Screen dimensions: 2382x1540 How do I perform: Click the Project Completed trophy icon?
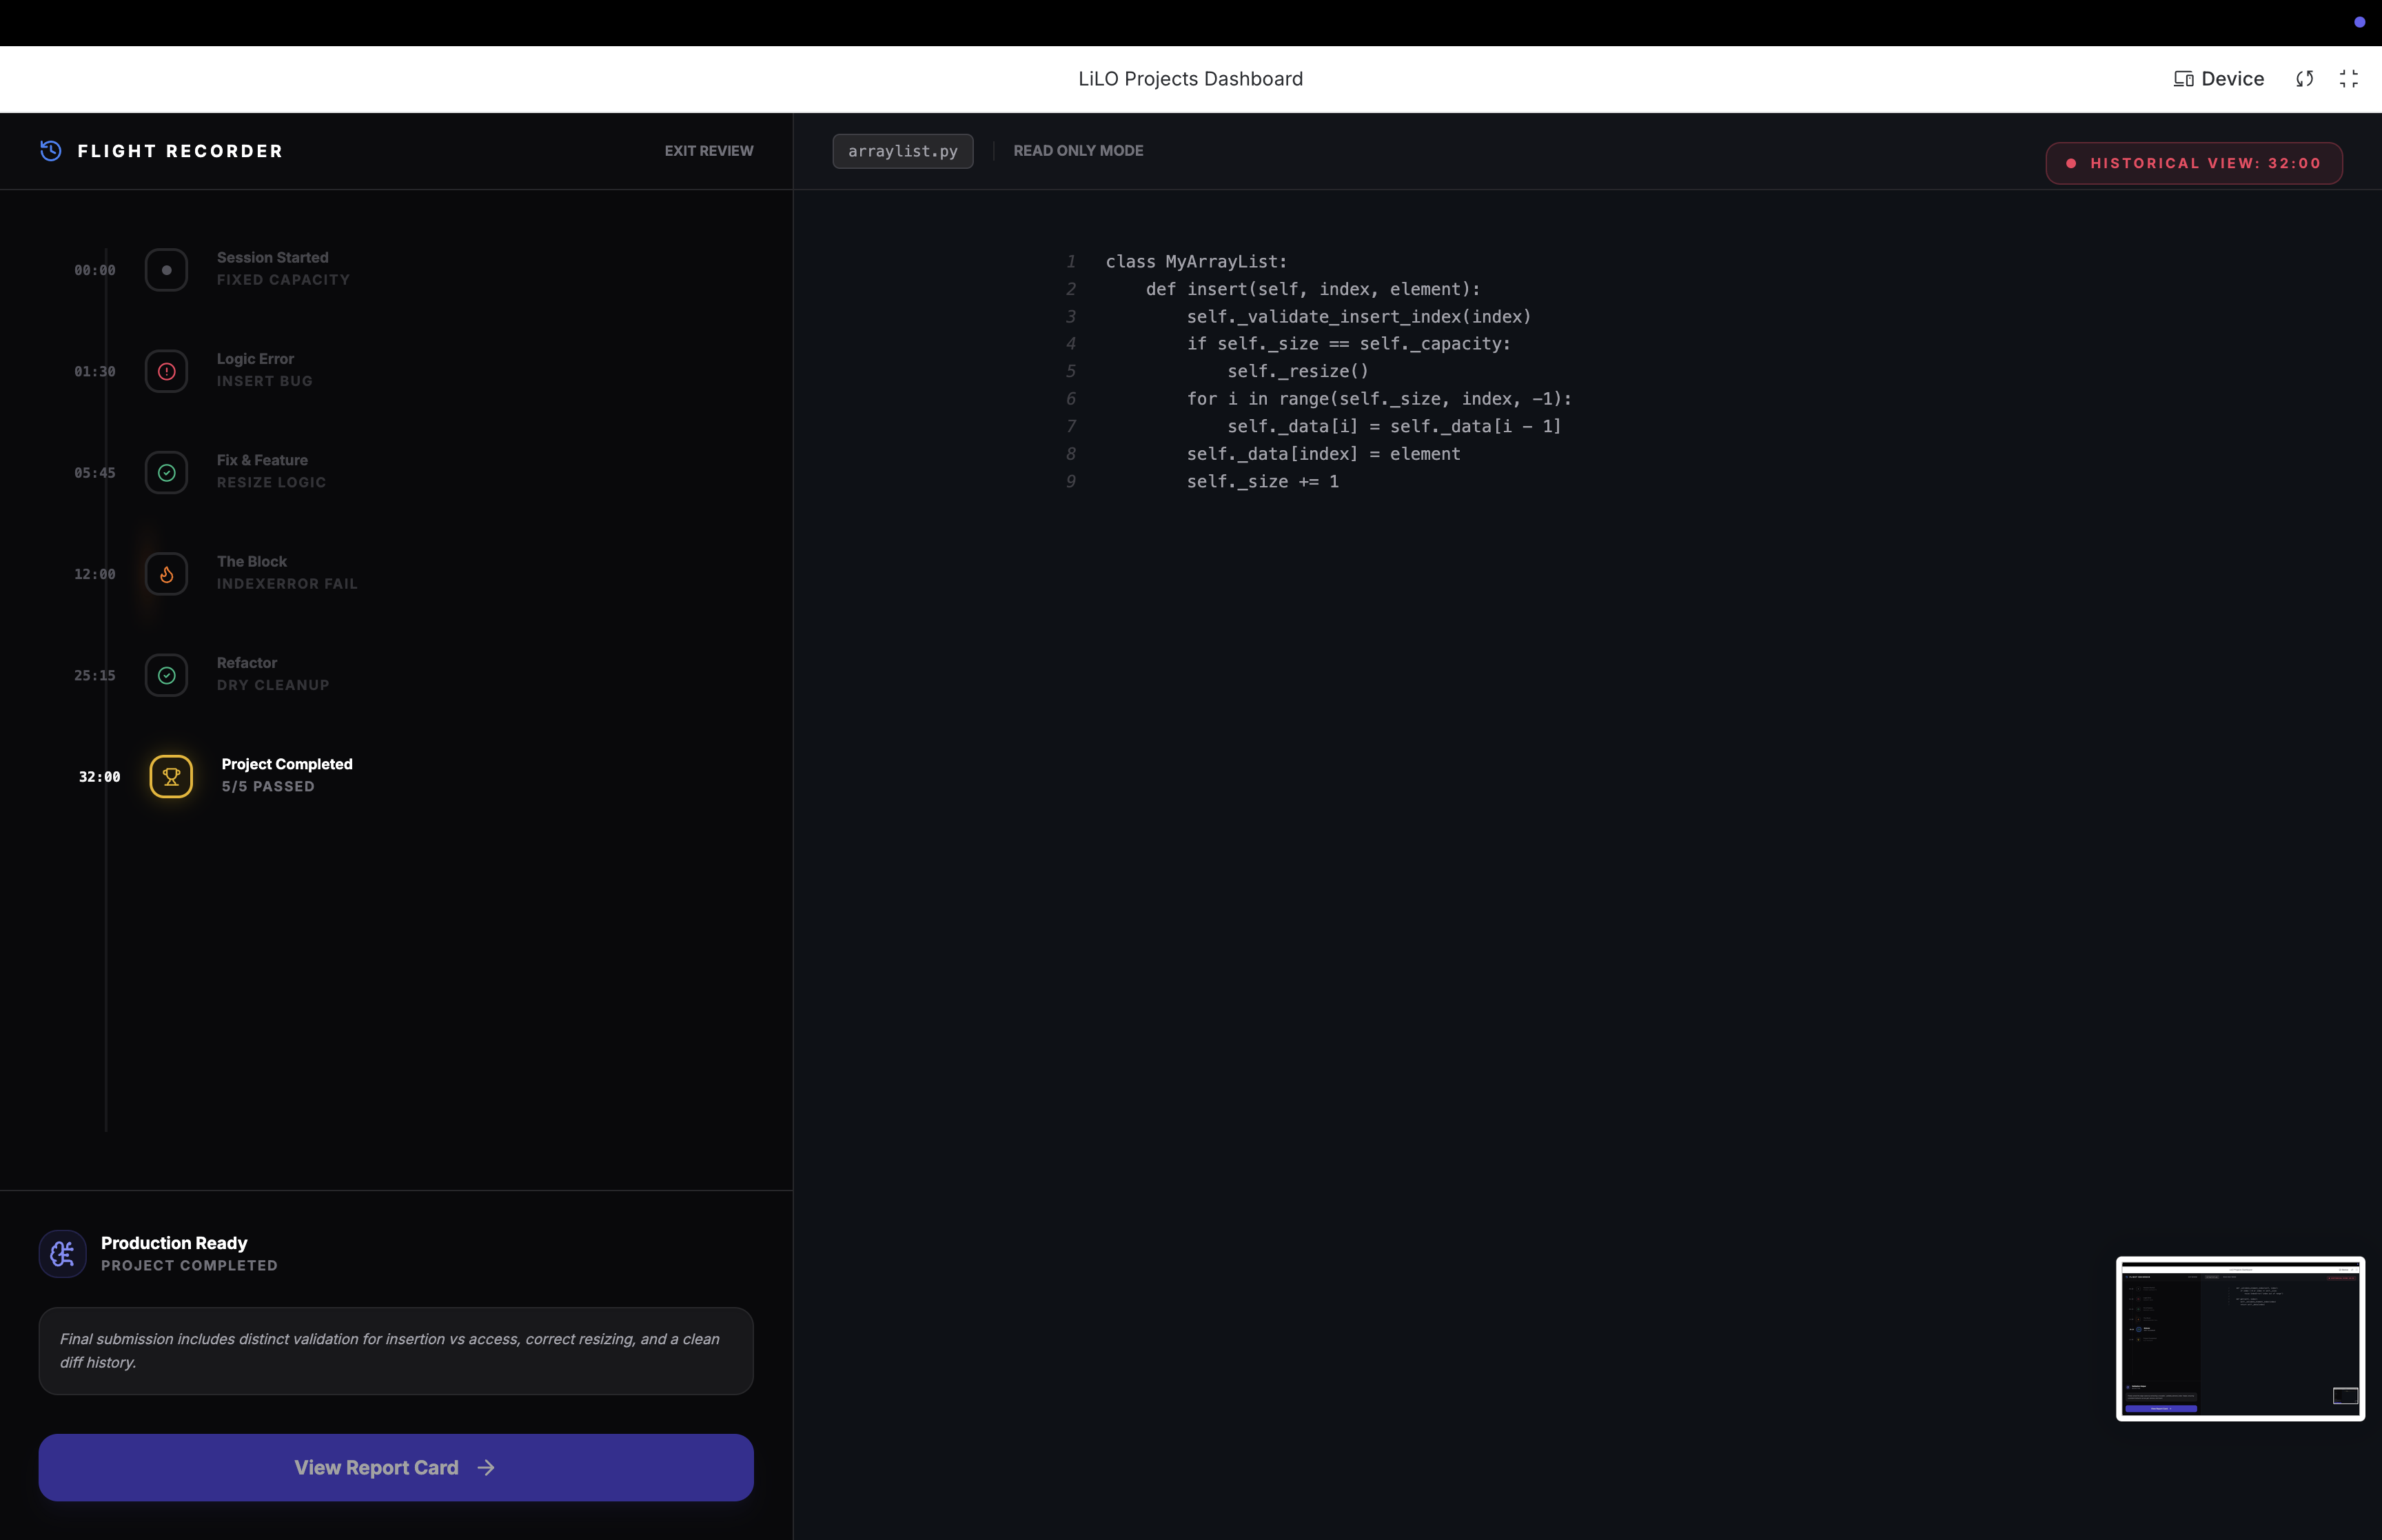click(171, 777)
